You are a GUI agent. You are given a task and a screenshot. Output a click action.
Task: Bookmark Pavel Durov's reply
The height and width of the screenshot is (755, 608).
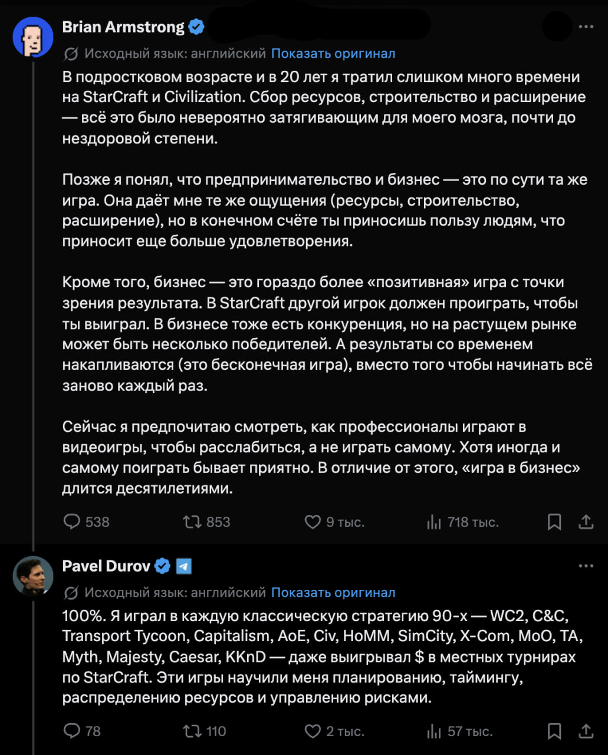click(554, 731)
